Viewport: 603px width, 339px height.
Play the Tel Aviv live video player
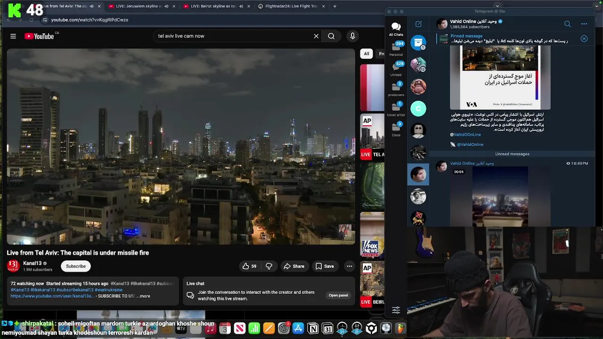click(181, 146)
